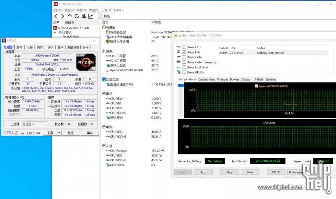This screenshot has height=199, width=336.
Task: Collapse the 计算机 tree node
Action: pos(55,32)
